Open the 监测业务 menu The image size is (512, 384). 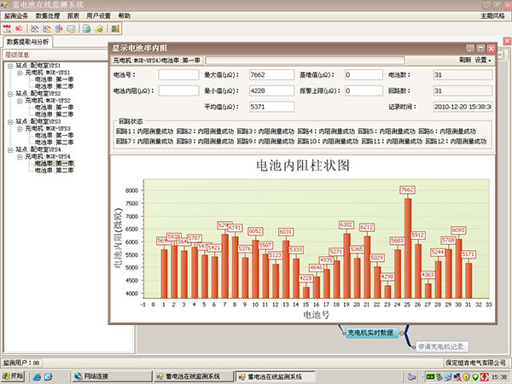click(16, 16)
